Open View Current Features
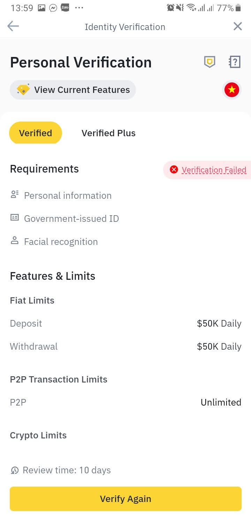Viewport: 251px width, 517px height. (x=82, y=90)
